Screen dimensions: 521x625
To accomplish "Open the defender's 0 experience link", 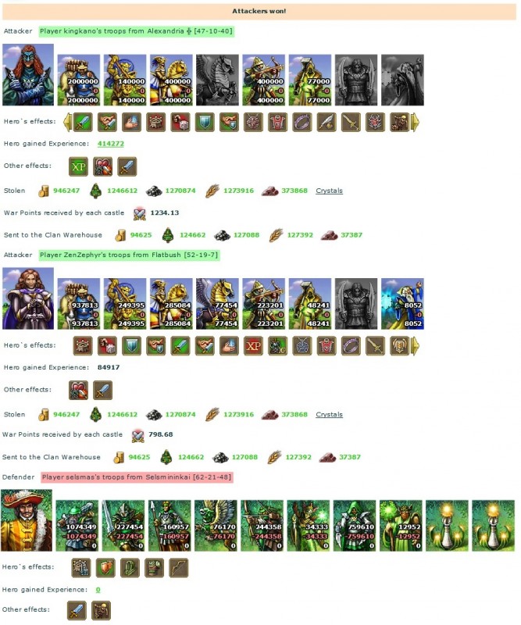I will click(98, 590).
